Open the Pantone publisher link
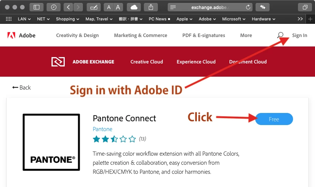Screen dimensions: 315x187 point(103,129)
